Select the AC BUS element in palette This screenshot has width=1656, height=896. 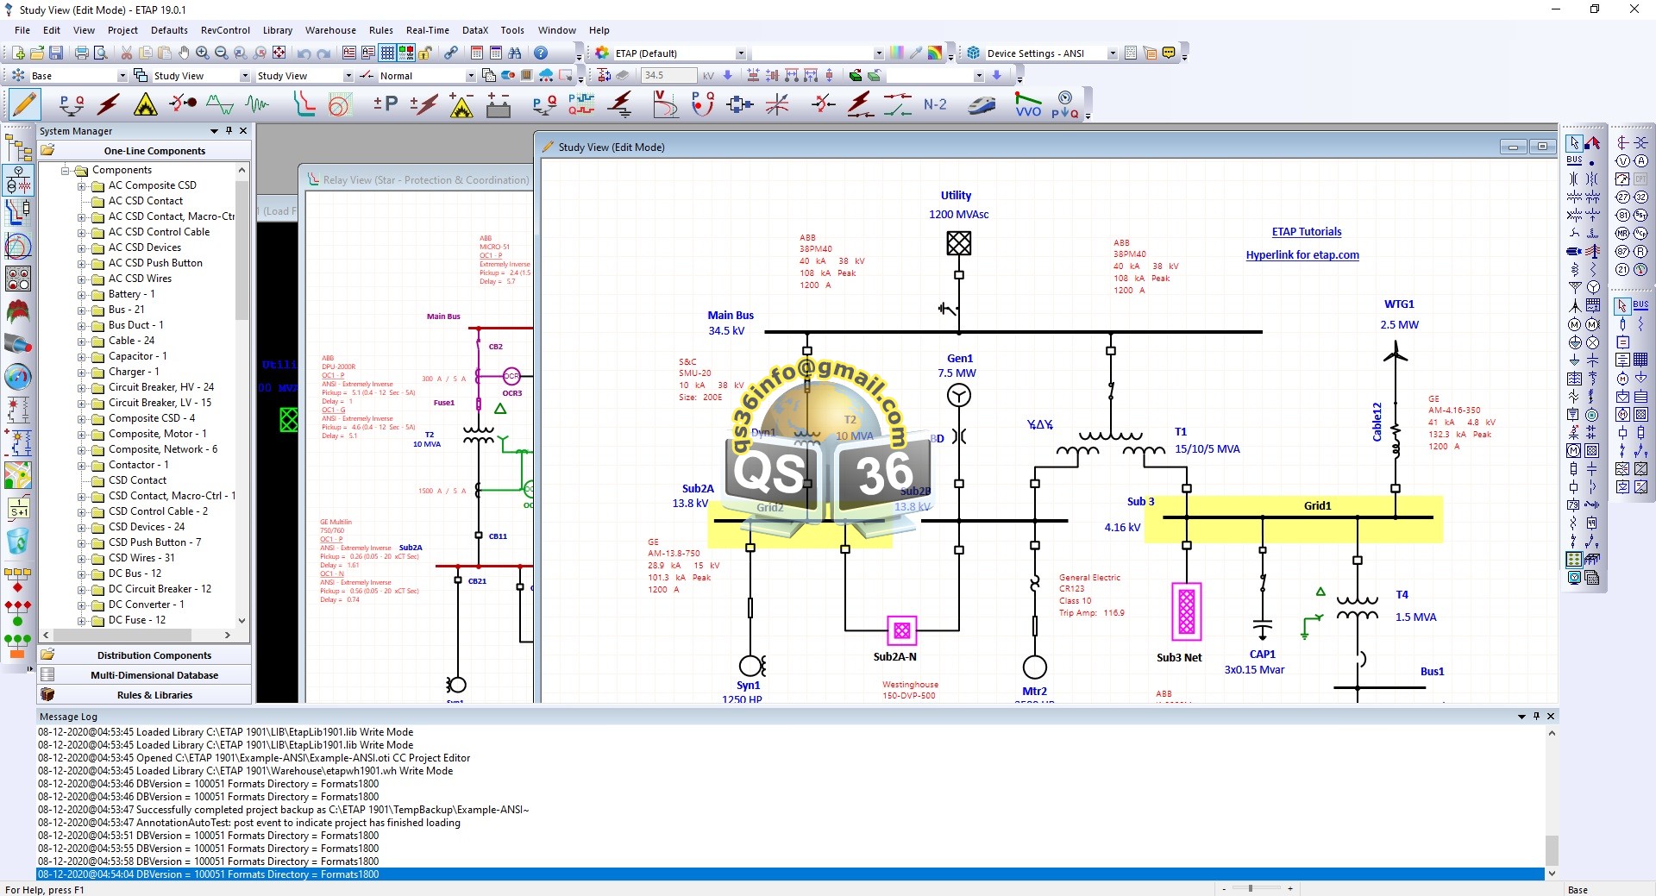[1574, 160]
